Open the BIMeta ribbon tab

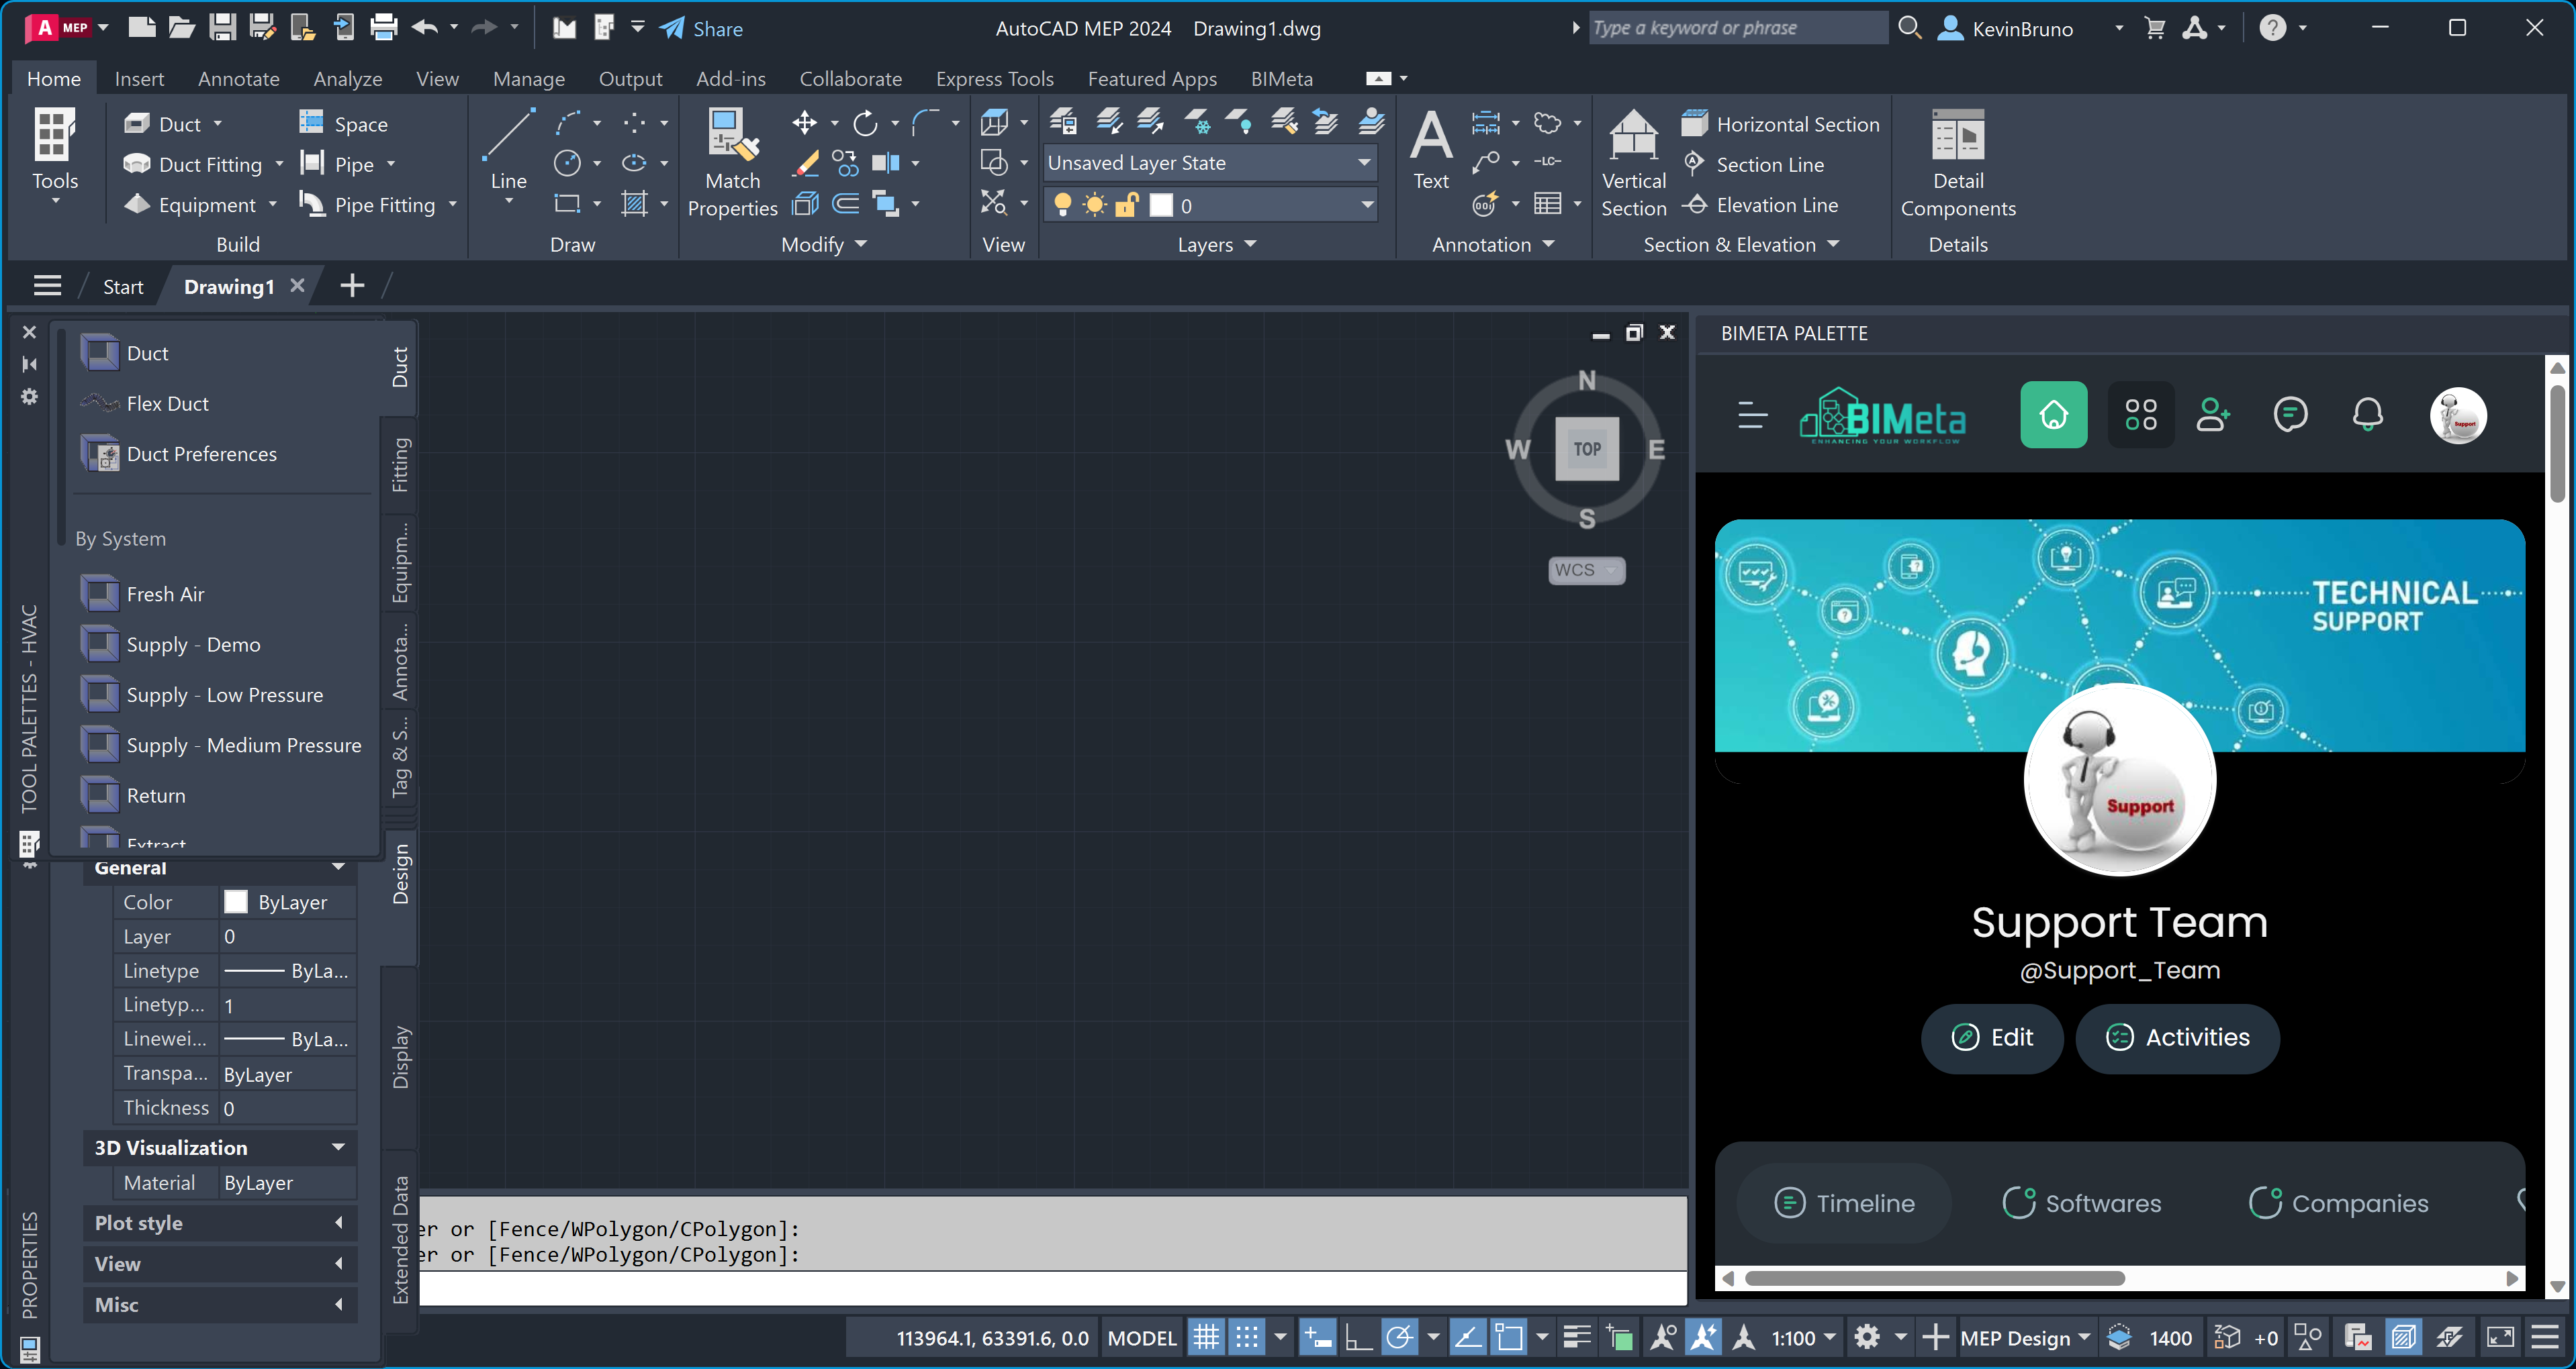(1282, 79)
